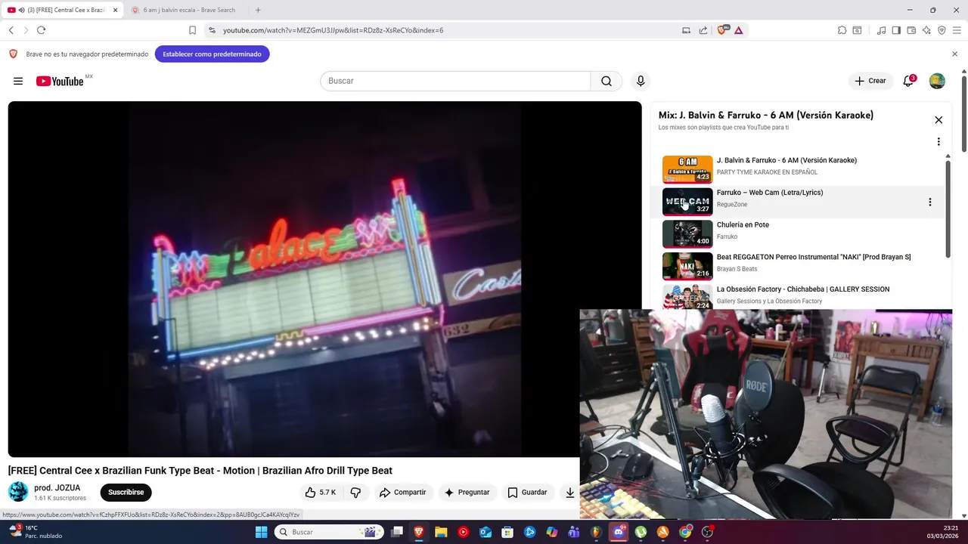The image size is (968, 544).
Task: Click Crear to create content
Action: 870,81
